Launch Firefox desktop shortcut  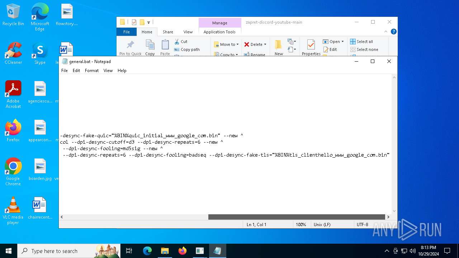(x=13, y=131)
